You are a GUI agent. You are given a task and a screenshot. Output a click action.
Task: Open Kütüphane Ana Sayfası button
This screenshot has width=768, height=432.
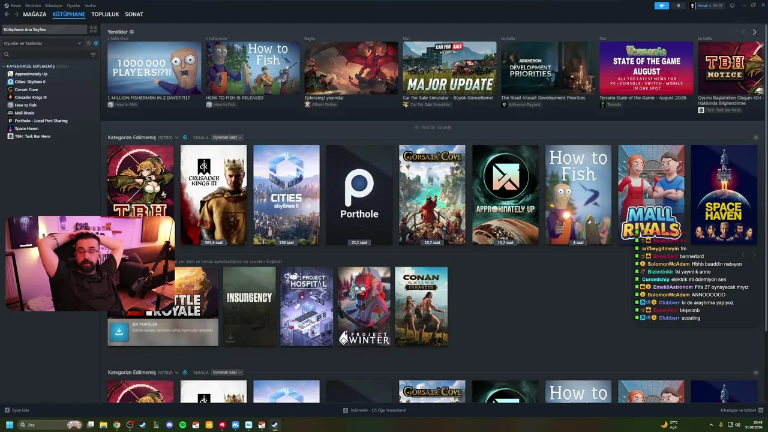click(44, 29)
